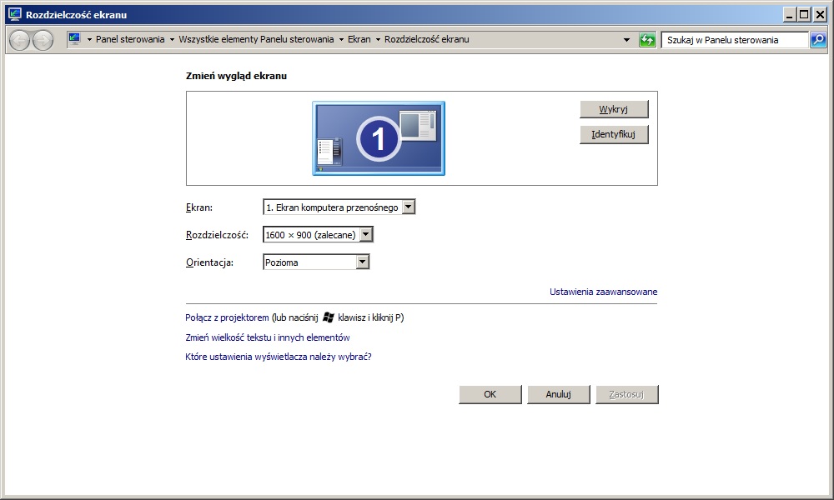Select the monitor 1 display preview
The image size is (834, 500).
coord(379,138)
